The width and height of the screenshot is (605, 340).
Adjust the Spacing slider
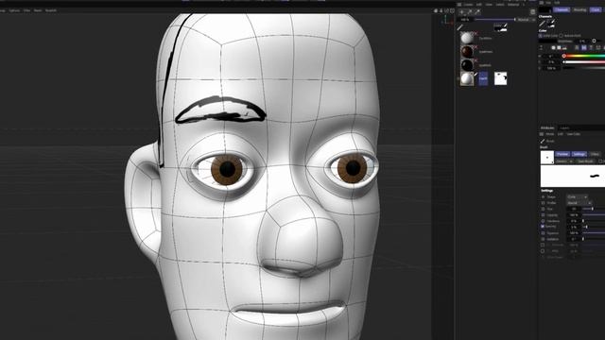click(x=594, y=227)
